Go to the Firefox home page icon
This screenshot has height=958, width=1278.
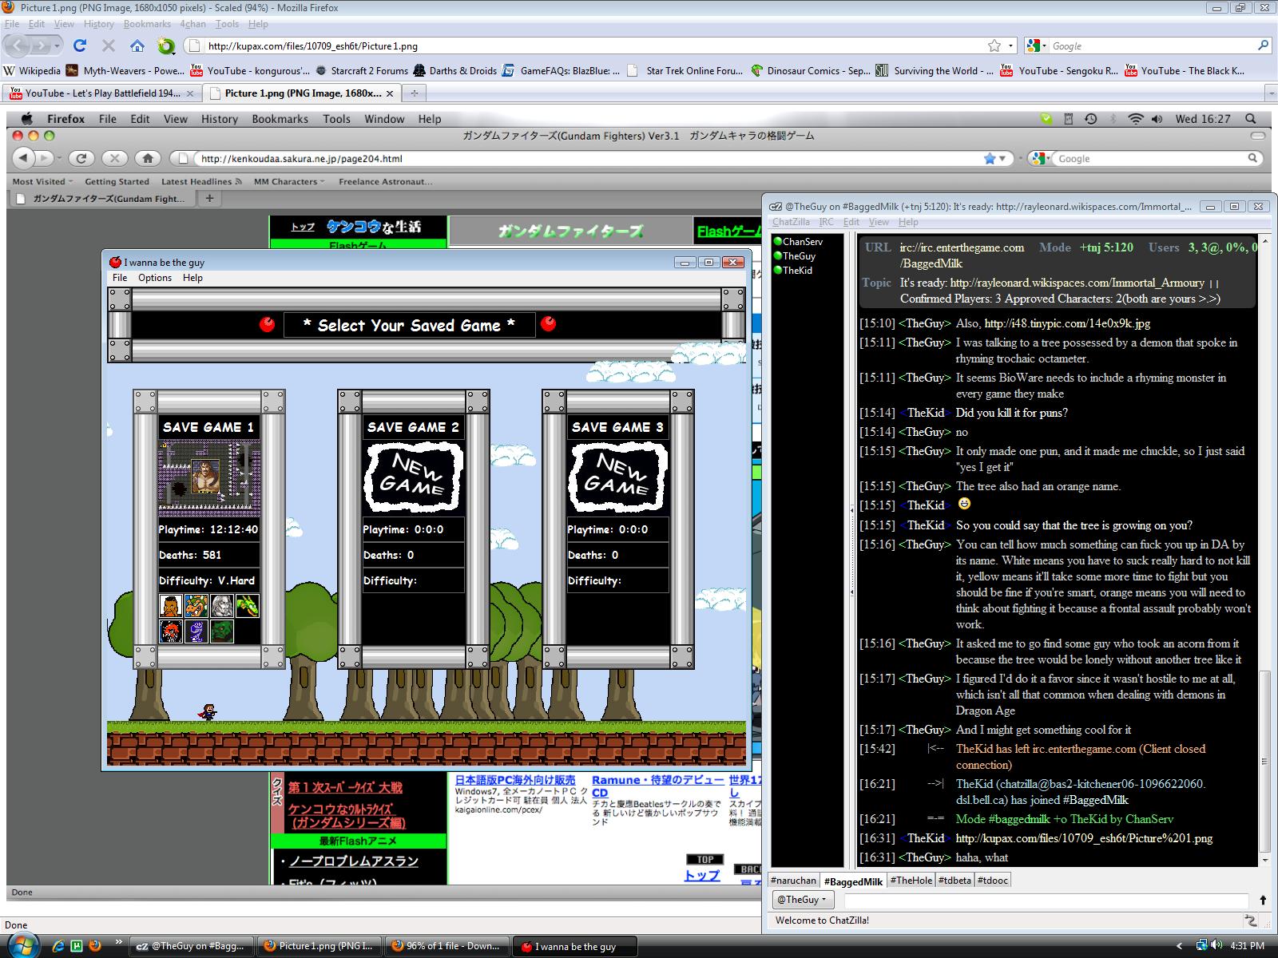[x=137, y=46]
